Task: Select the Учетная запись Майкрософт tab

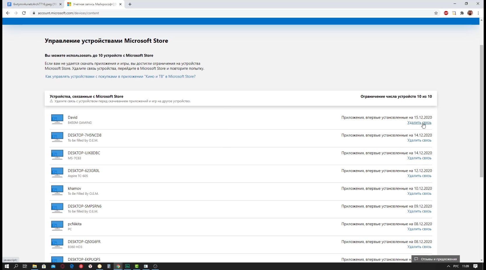Action: [x=94, y=4]
